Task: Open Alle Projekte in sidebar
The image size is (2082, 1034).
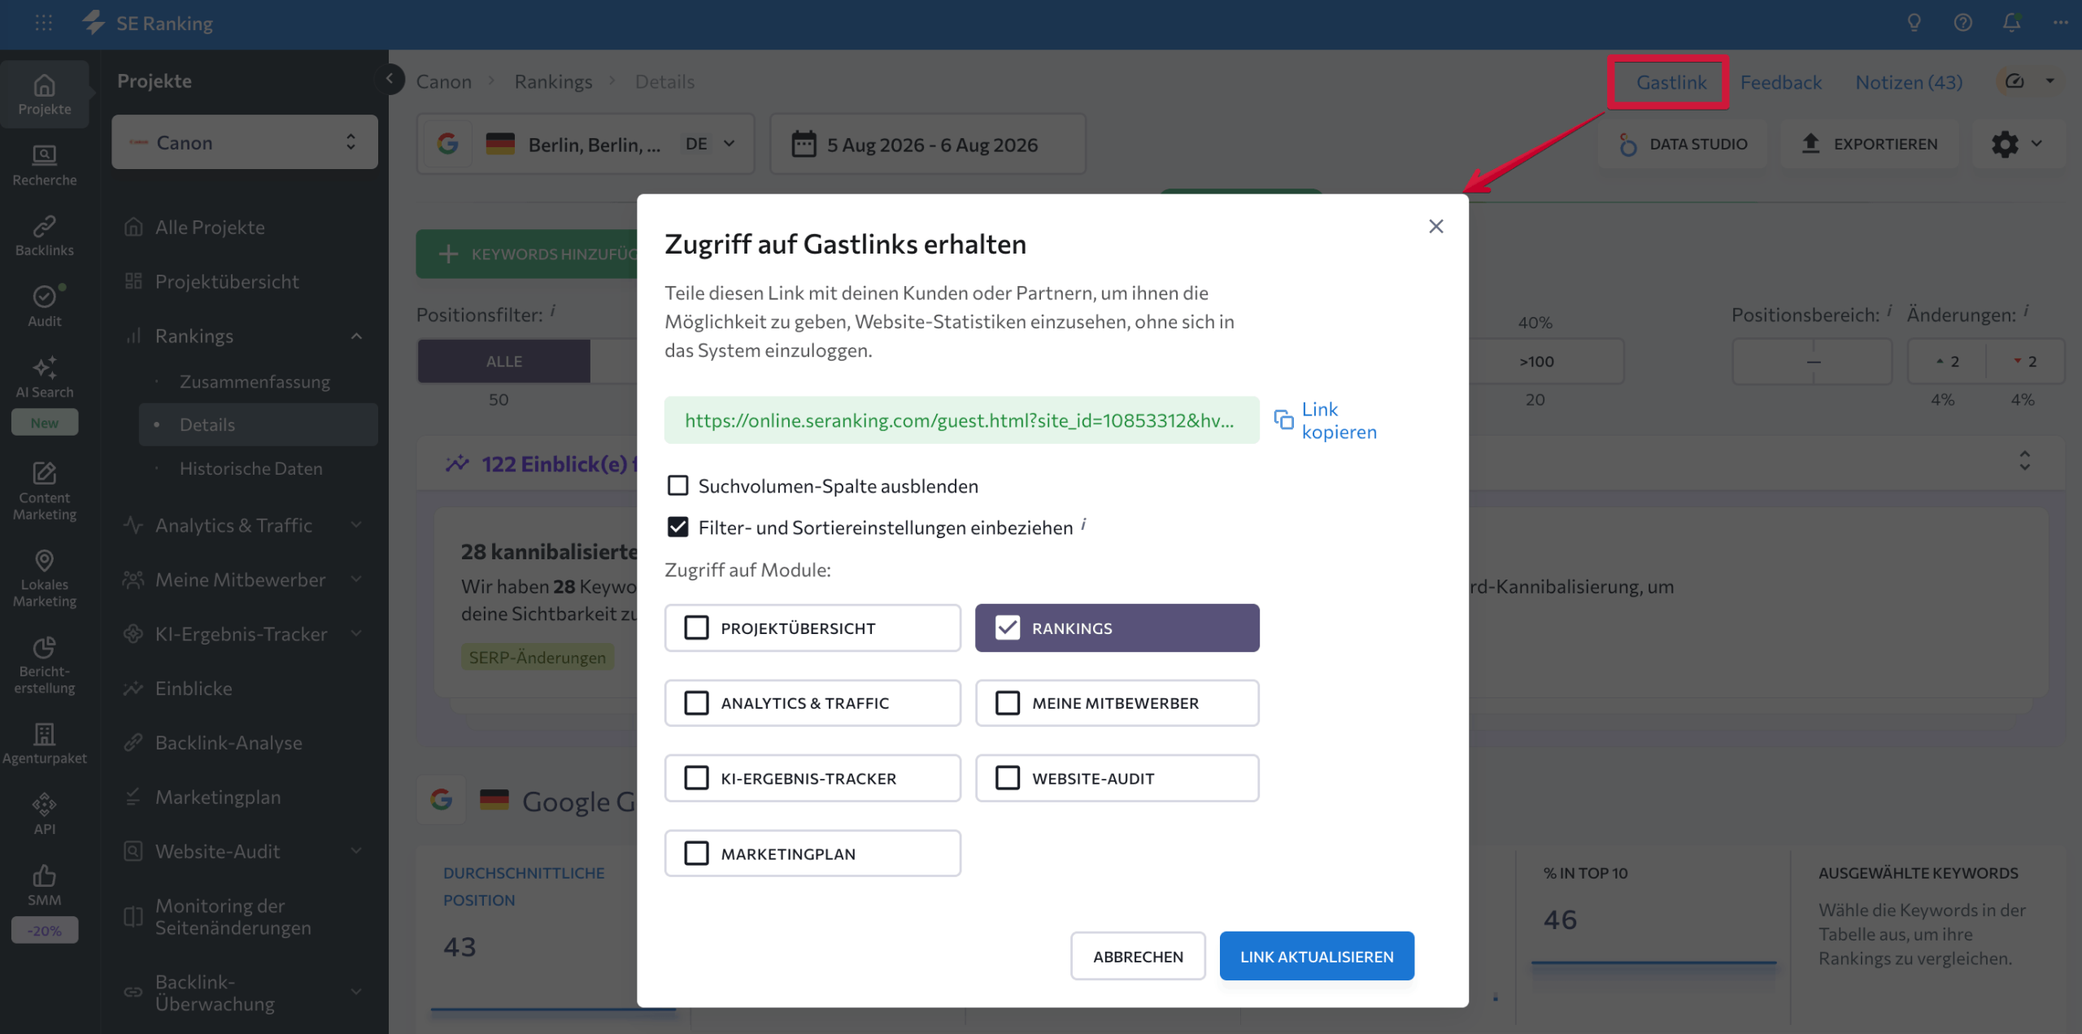Action: [210, 227]
